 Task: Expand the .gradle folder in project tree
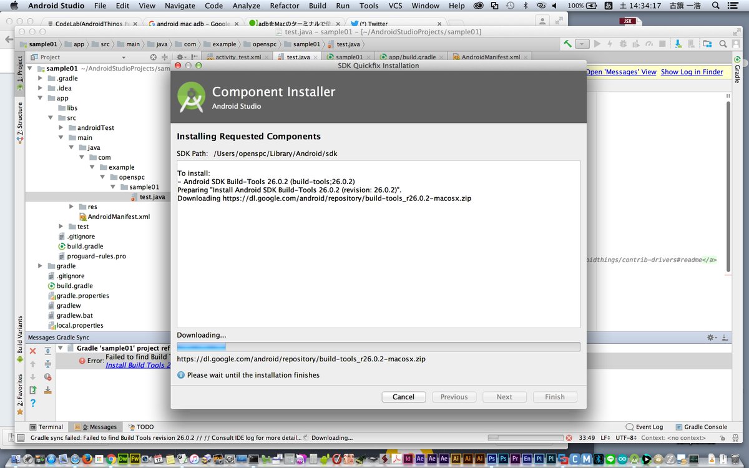click(x=41, y=78)
